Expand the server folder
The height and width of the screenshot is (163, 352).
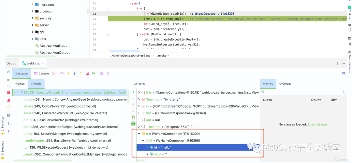(33, 25)
